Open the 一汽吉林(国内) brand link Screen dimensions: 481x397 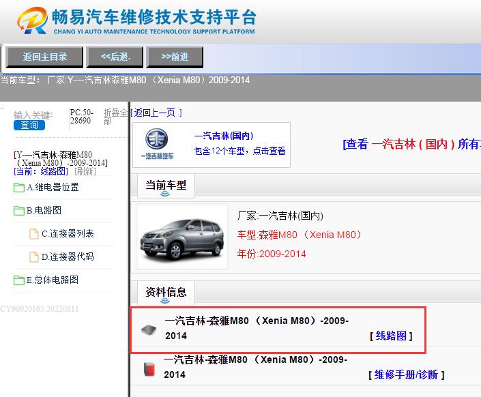click(224, 136)
